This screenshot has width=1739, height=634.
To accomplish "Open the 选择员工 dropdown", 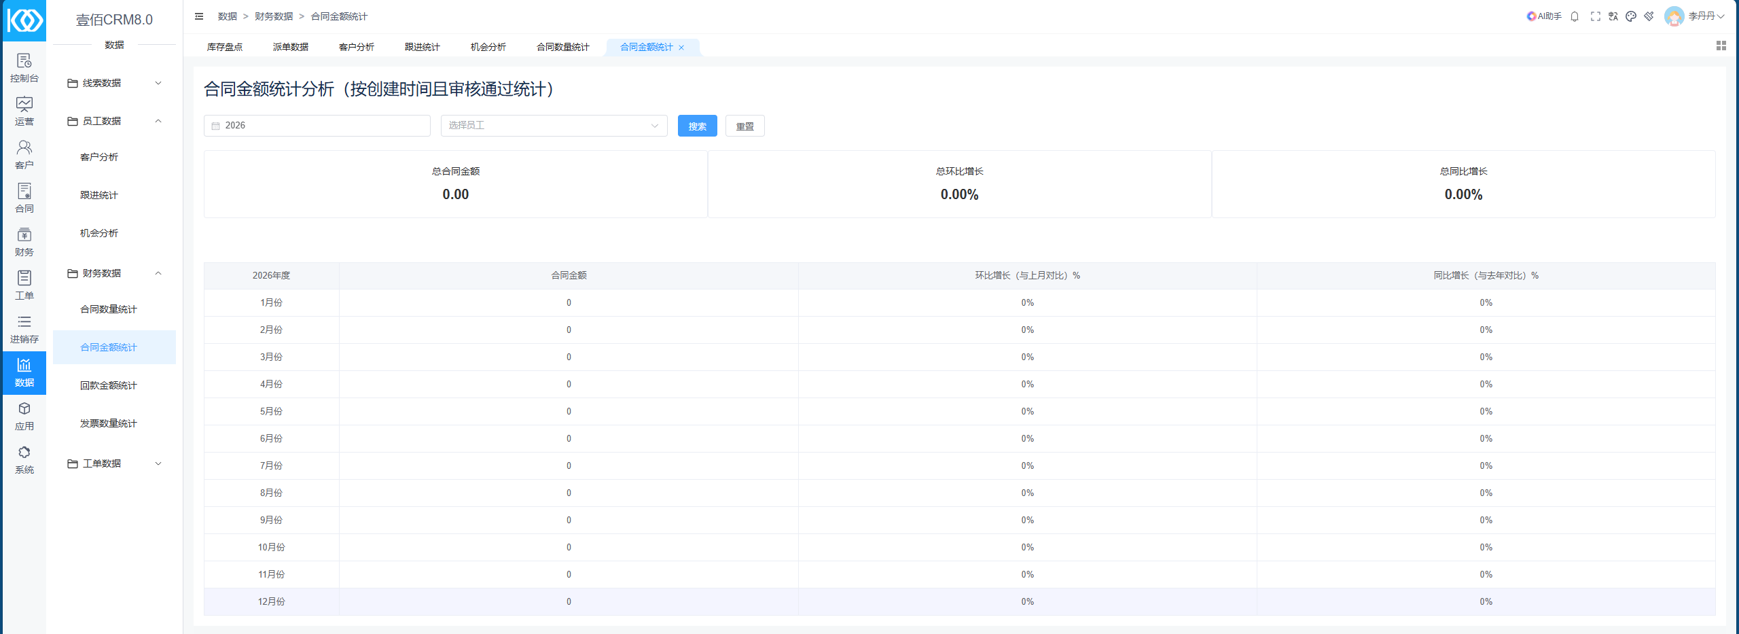I will 554,126.
